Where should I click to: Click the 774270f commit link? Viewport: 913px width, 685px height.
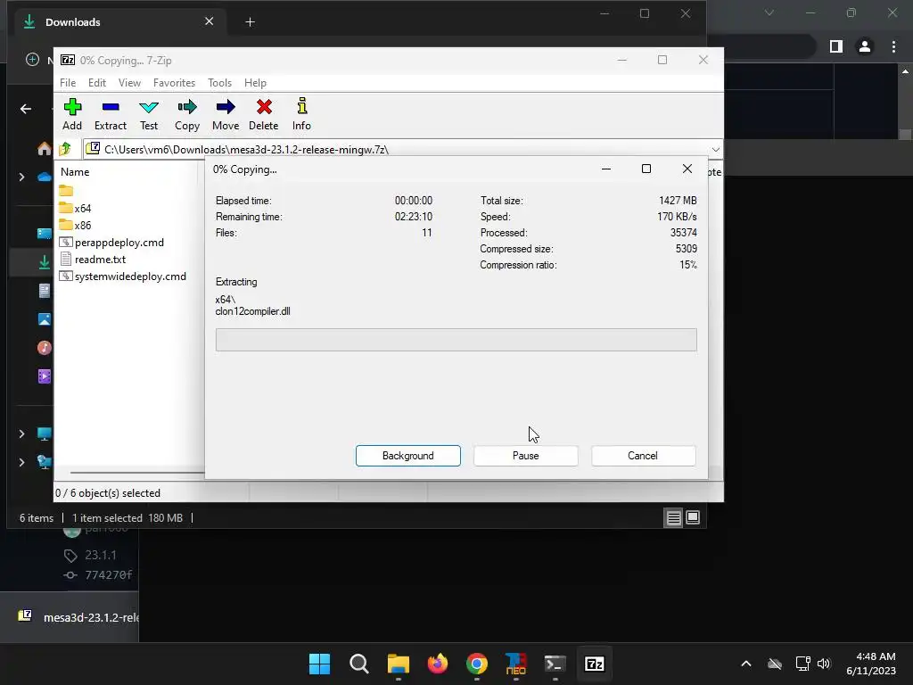[x=108, y=575]
